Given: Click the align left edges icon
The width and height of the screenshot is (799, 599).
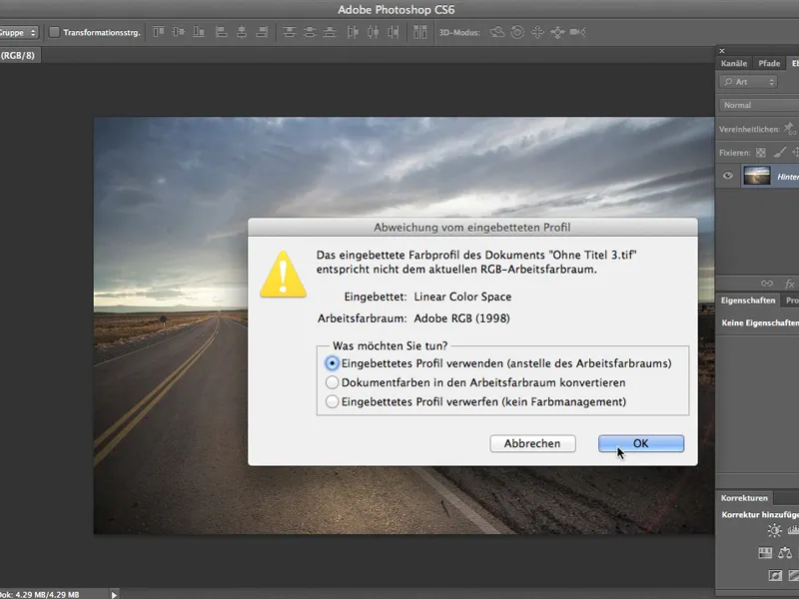Looking at the screenshot, I should coord(221,32).
